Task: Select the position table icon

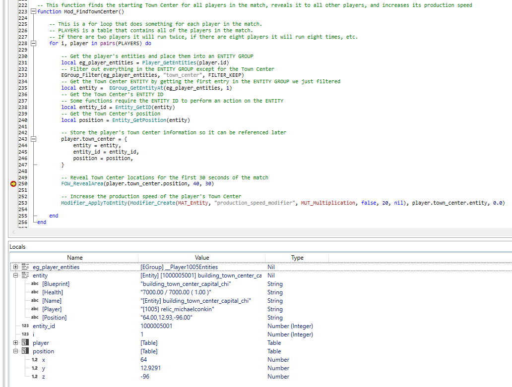Action: tap(25, 351)
